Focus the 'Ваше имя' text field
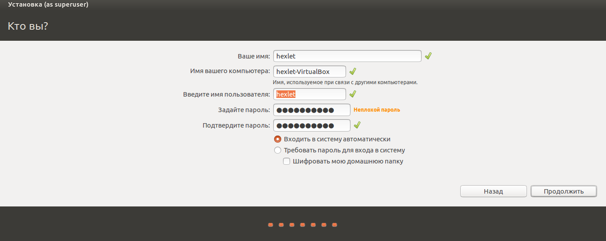Screen dimensions: 606x241 [x=347, y=56]
